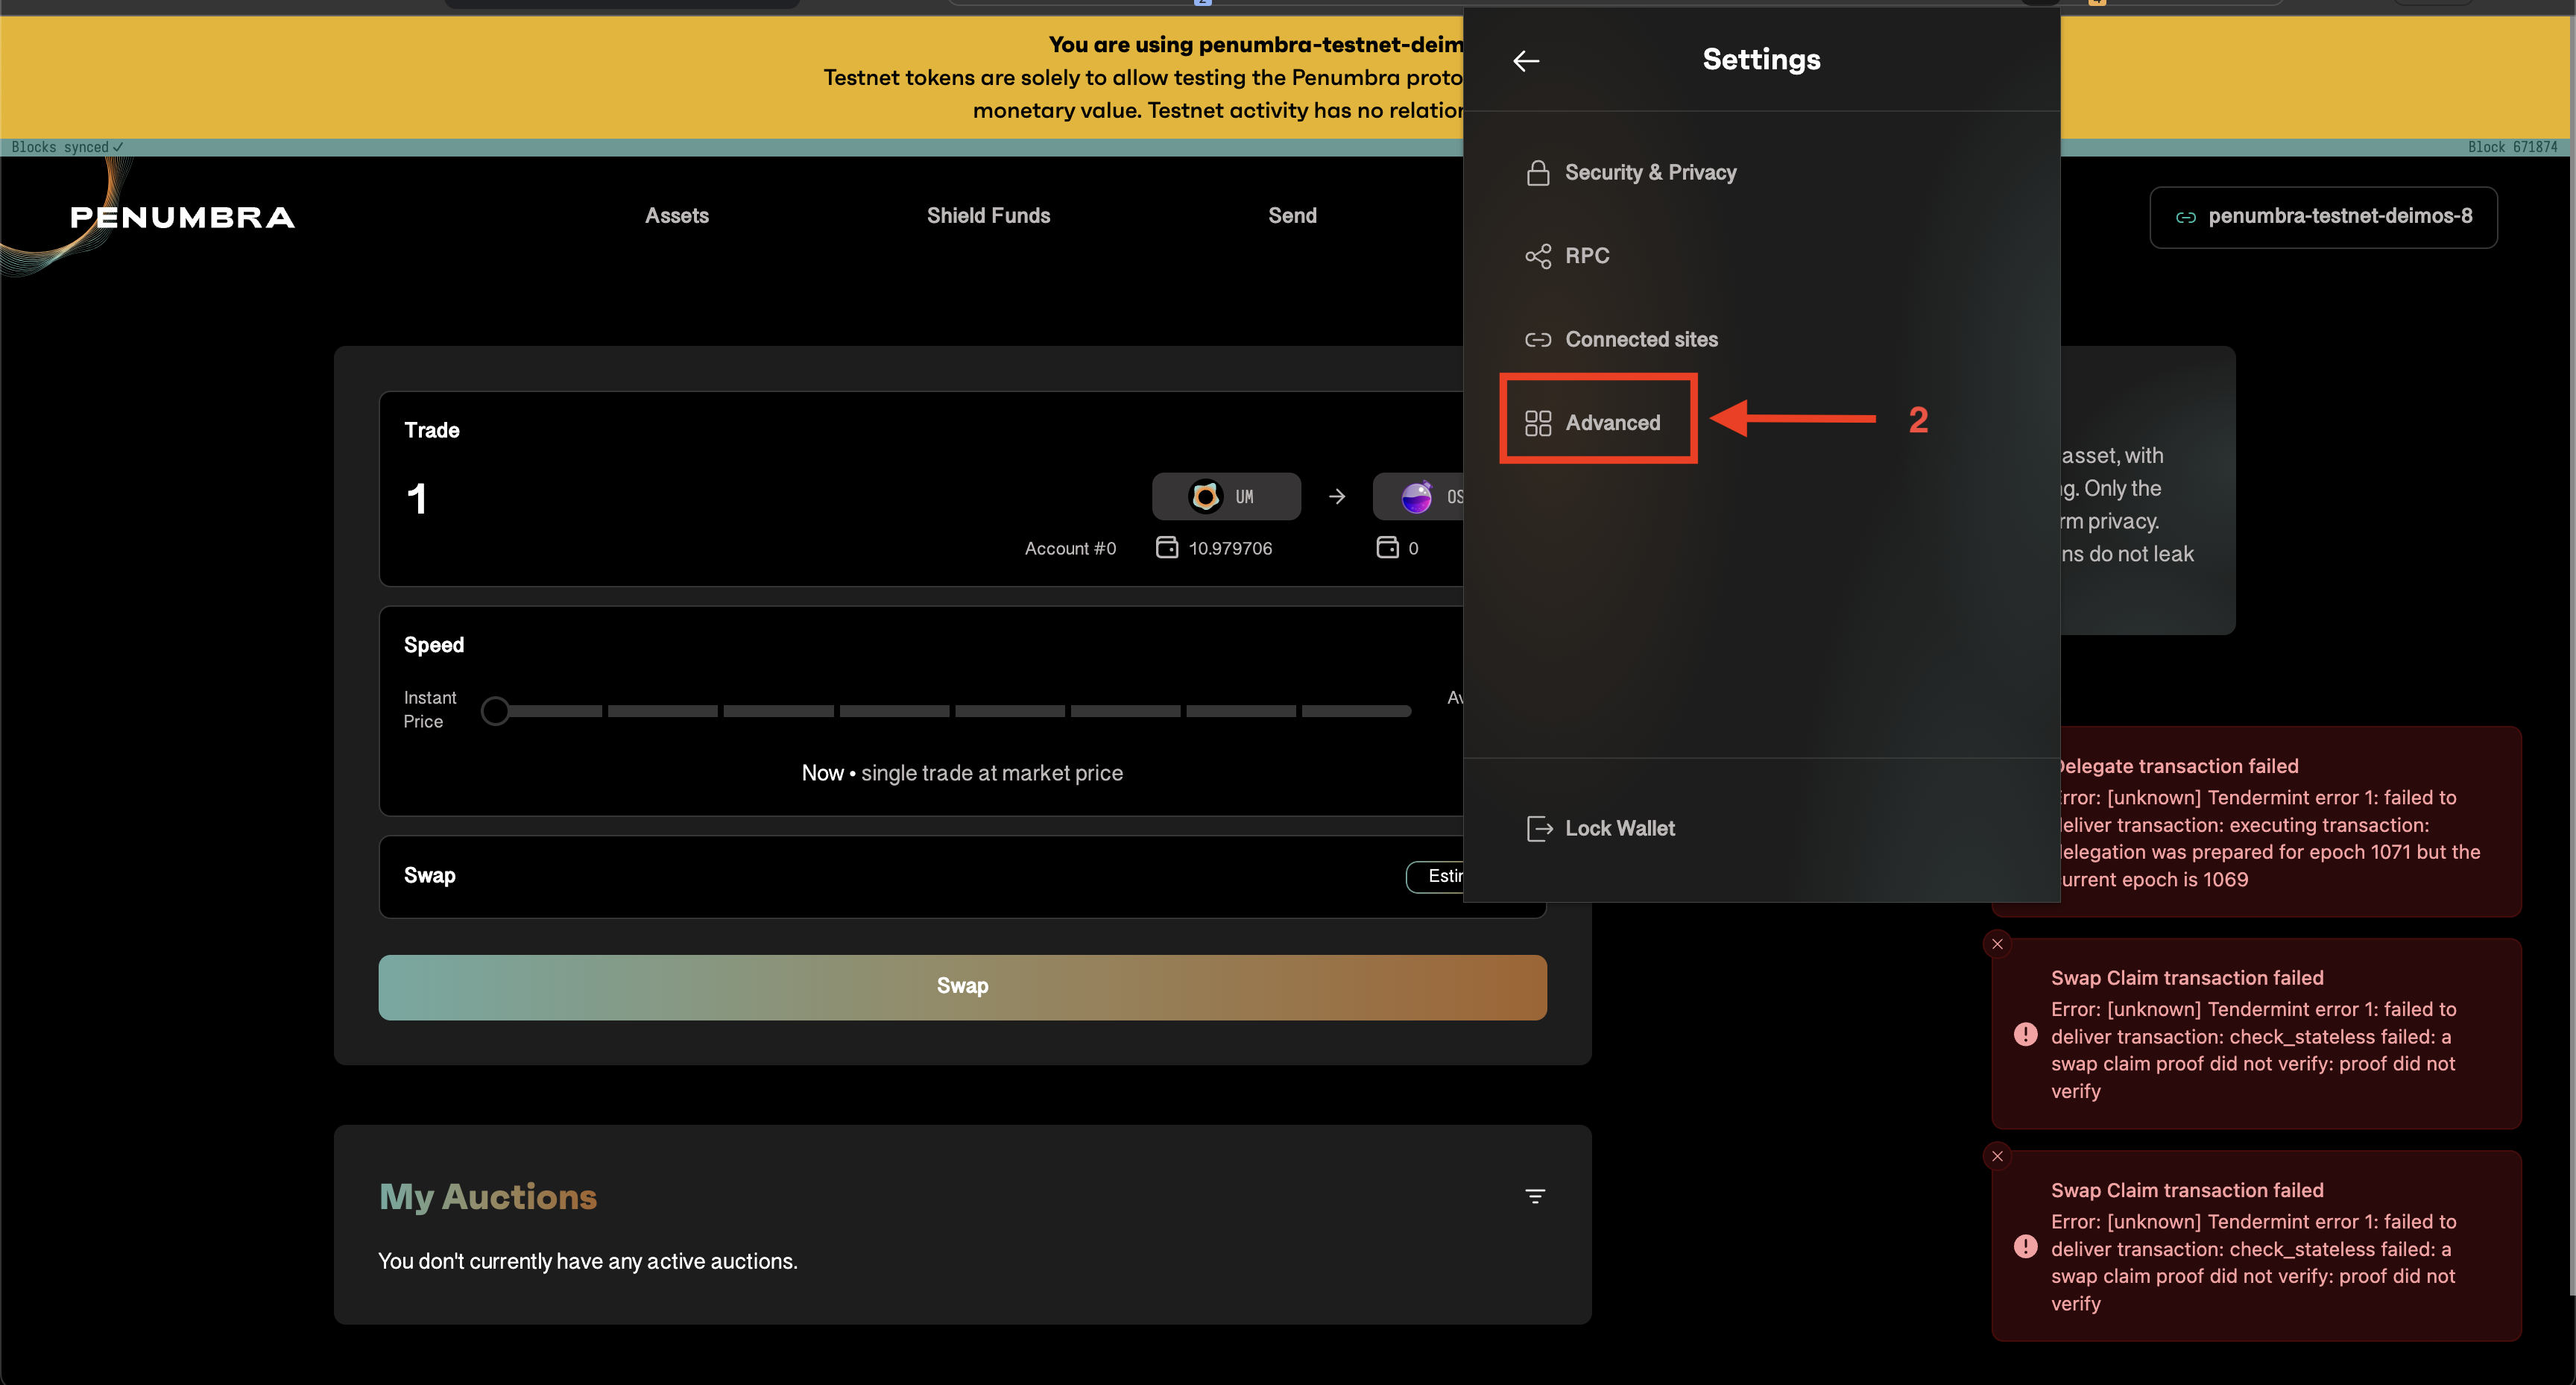This screenshot has width=2576, height=1385.
Task: Click the lock icon beside Security & Privacy
Action: 1538,173
